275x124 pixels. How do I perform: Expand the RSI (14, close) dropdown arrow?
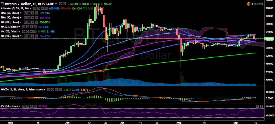[19, 106]
